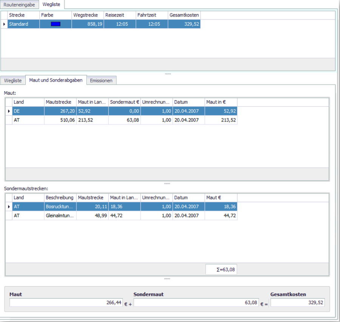Screen dimensions: 340x322
Task: Click the Maut total input field
Action: [66, 303]
